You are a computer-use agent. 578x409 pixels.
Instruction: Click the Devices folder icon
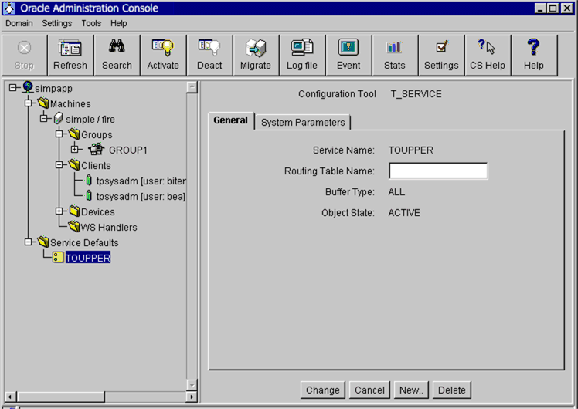74,211
